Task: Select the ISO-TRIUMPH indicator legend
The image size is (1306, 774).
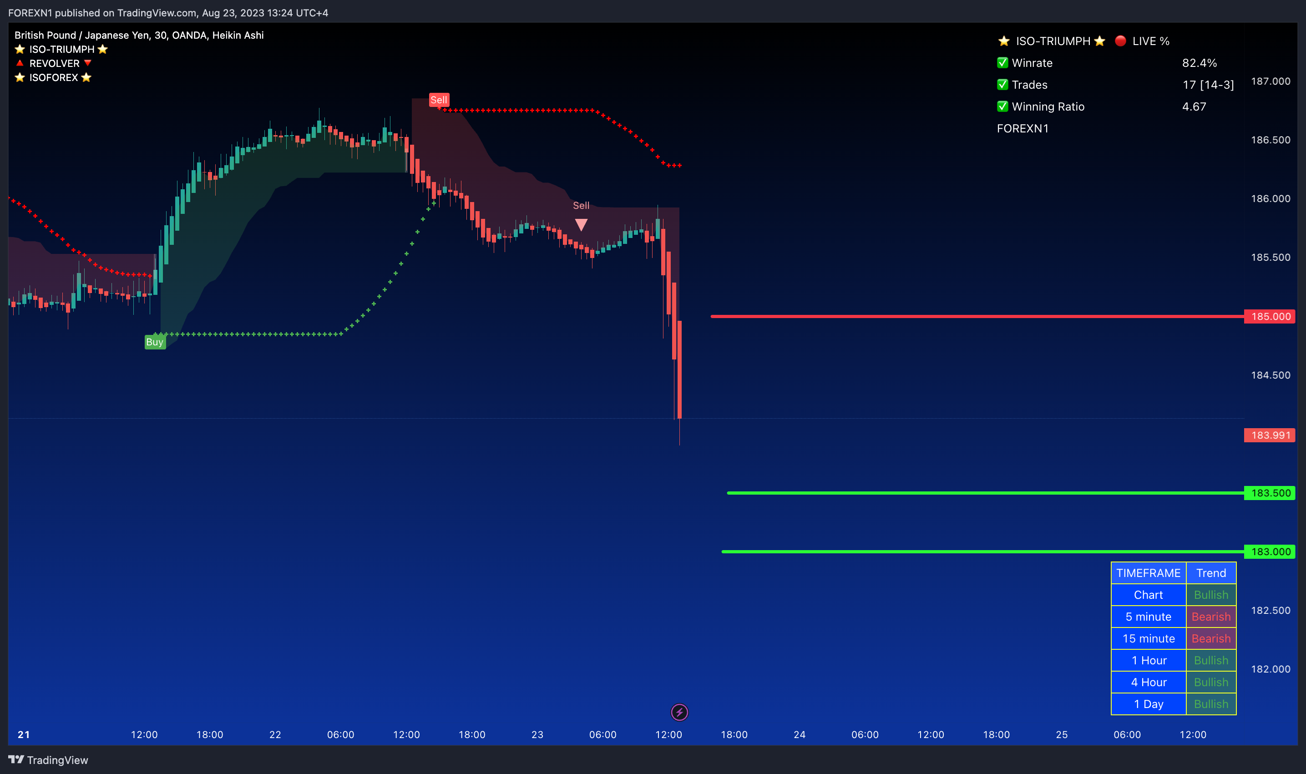Action: click(x=61, y=49)
